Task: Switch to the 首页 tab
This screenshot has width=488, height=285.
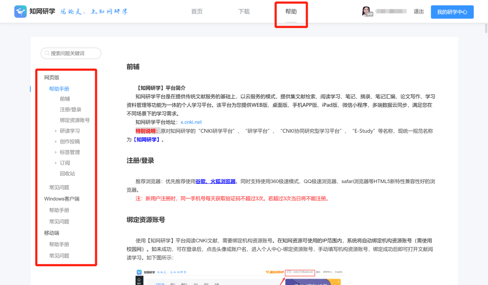Action: pyautogui.click(x=197, y=12)
